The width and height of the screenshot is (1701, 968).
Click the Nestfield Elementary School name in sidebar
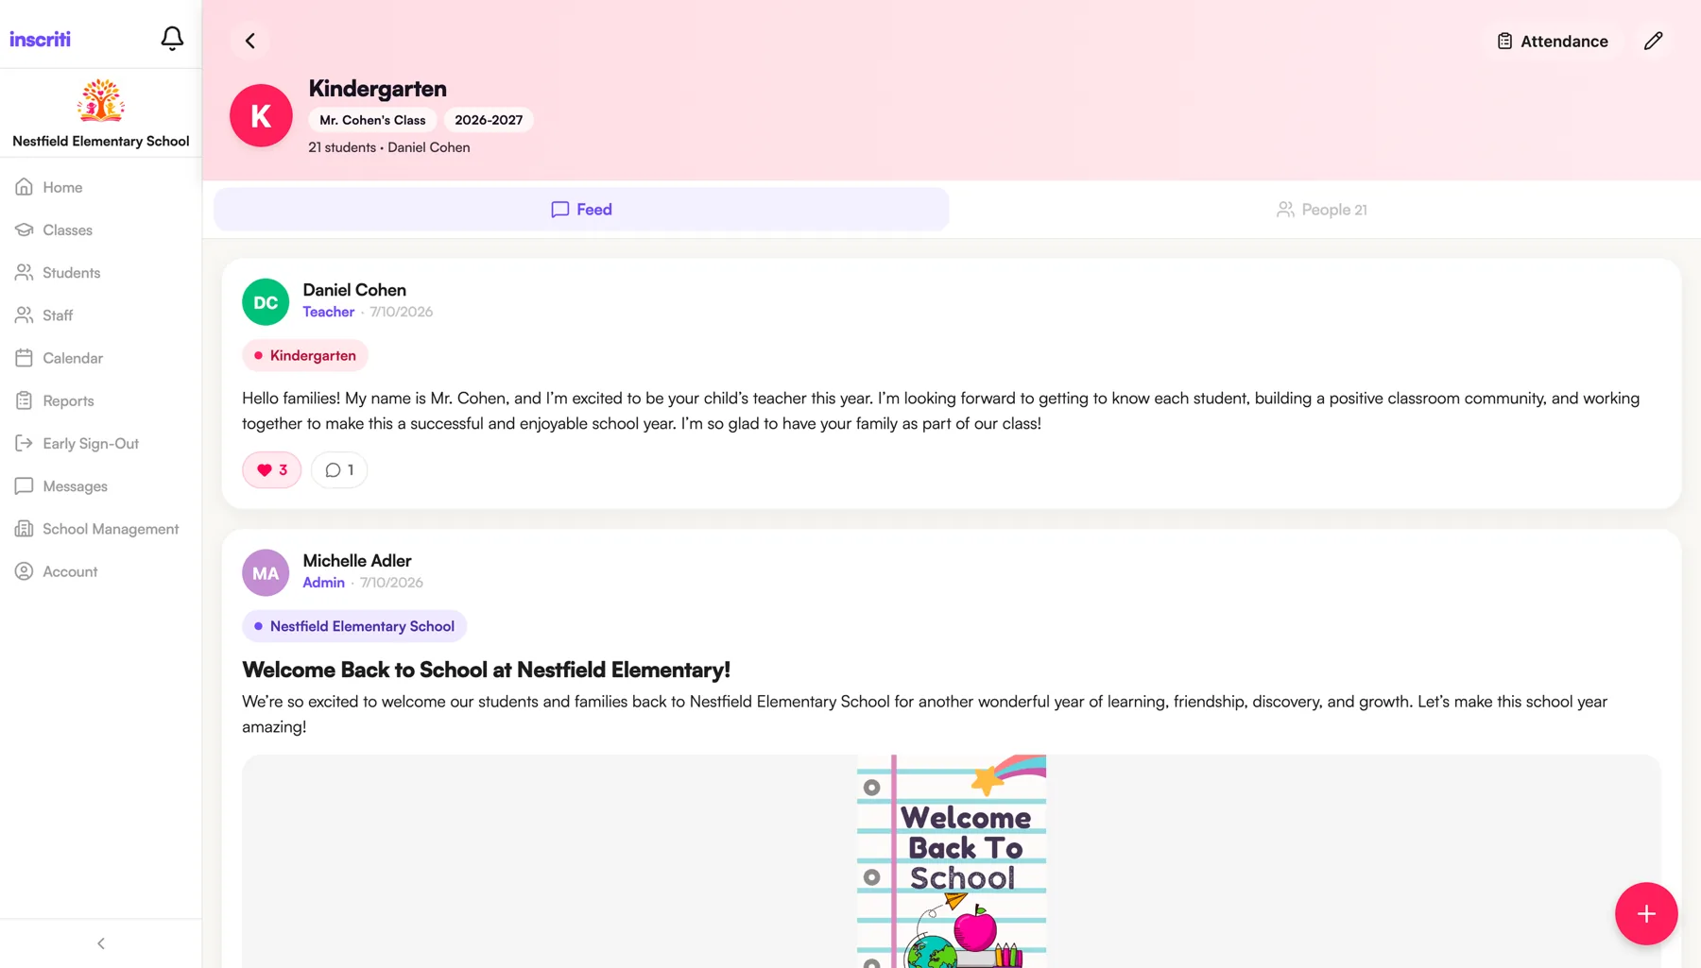(x=101, y=142)
